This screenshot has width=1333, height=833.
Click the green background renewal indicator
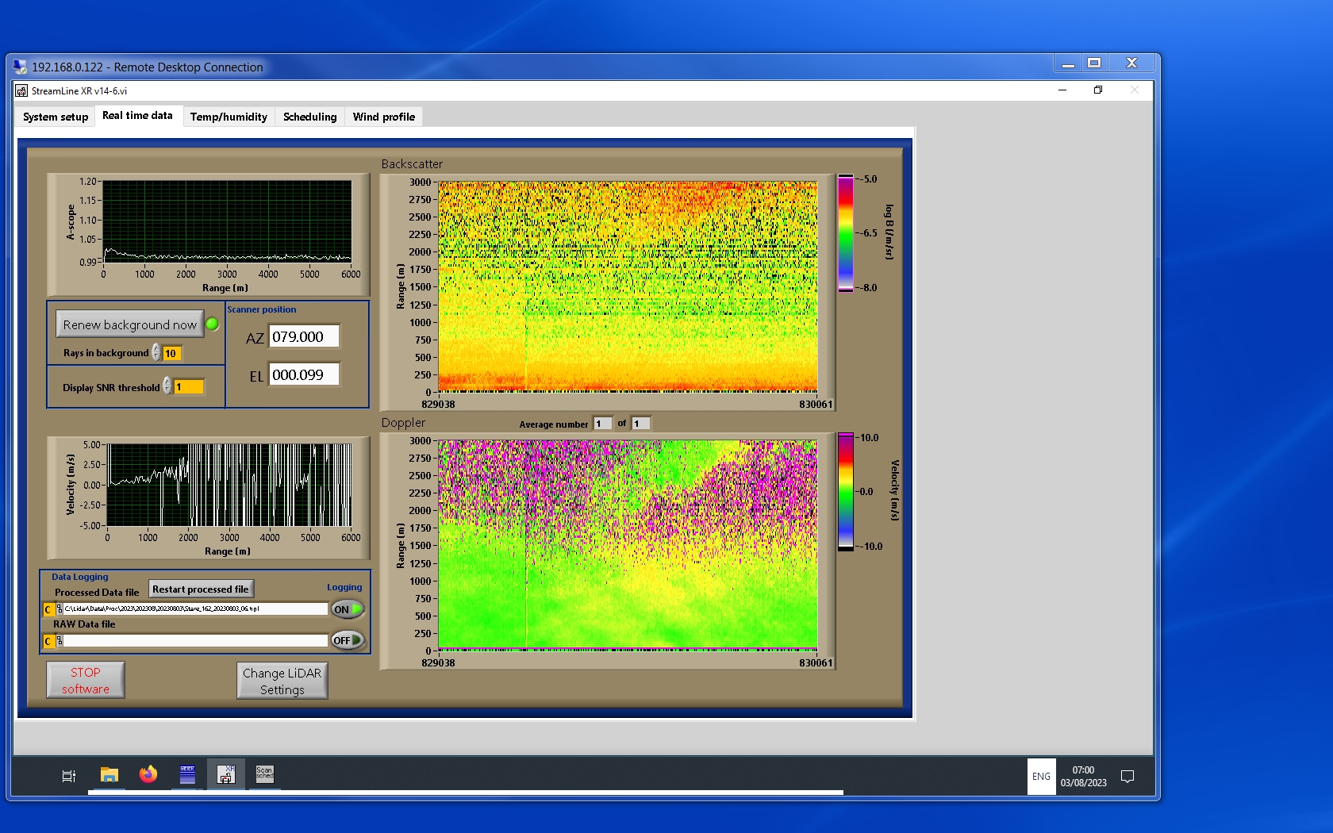coord(213,324)
